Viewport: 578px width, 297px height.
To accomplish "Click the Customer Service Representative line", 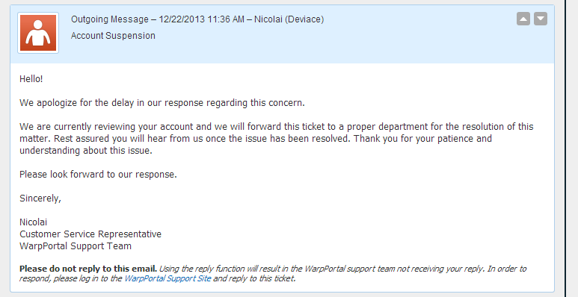I will [x=90, y=234].
